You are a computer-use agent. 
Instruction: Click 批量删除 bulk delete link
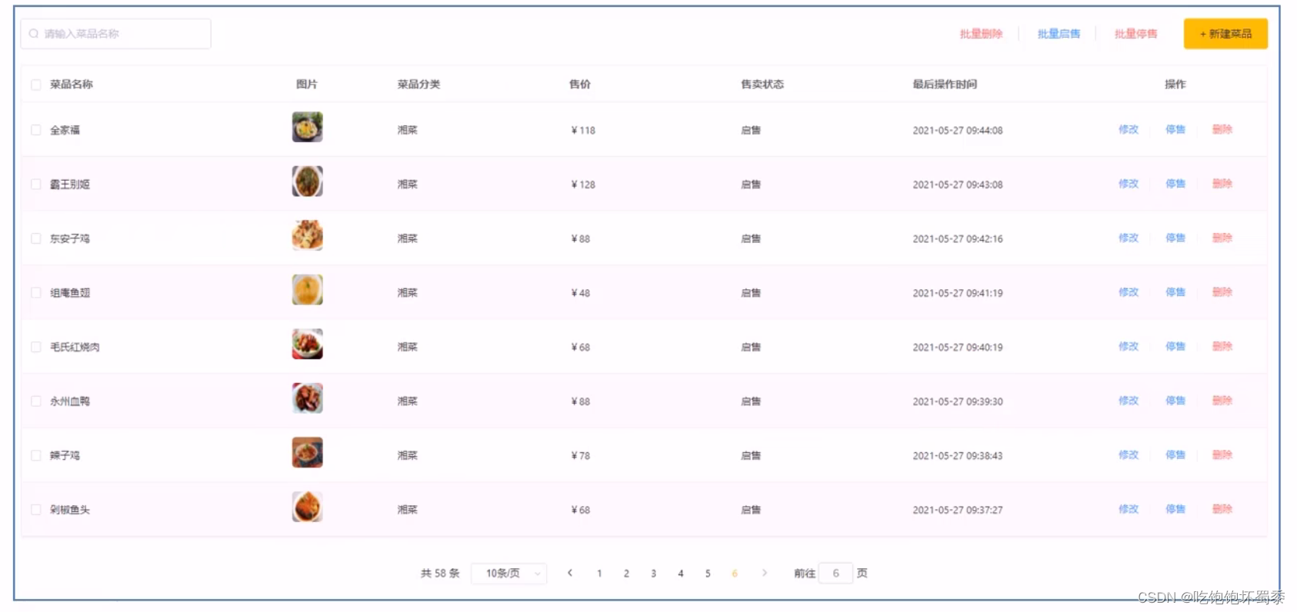(x=981, y=34)
